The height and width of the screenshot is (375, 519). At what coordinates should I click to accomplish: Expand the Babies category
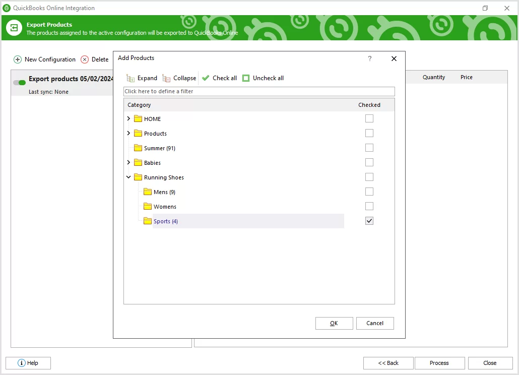tap(128, 162)
